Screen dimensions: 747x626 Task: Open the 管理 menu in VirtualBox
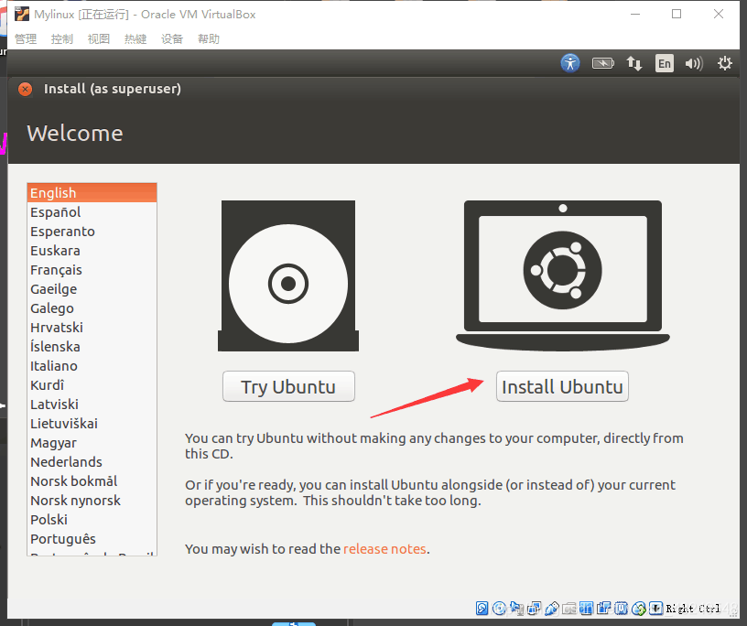[26, 38]
